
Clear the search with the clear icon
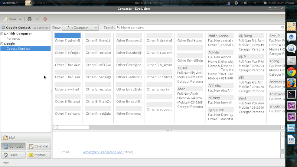(282, 27)
